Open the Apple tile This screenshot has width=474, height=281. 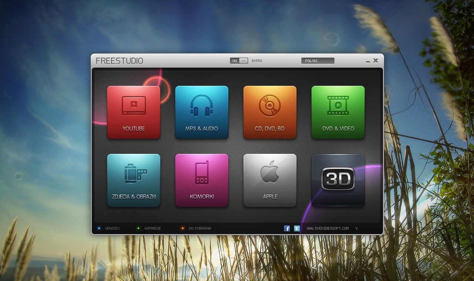point(270,180)
